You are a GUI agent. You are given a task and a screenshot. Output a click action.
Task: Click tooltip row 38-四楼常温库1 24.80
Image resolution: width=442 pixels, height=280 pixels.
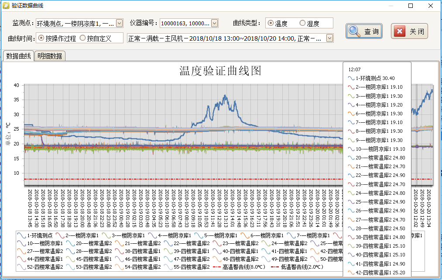(377, 237)
